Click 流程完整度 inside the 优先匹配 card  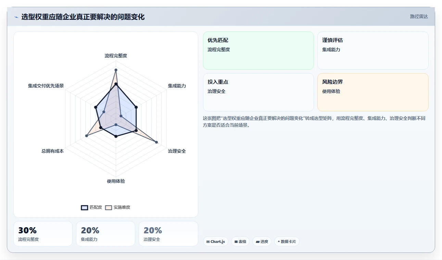coord(219,50)
